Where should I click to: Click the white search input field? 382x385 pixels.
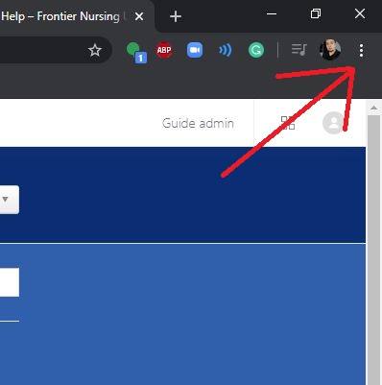point(10,282)
